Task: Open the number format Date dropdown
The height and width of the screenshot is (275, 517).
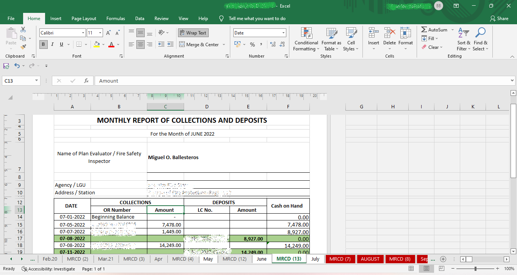Action: pyautogui.click(x=283, y=33)
